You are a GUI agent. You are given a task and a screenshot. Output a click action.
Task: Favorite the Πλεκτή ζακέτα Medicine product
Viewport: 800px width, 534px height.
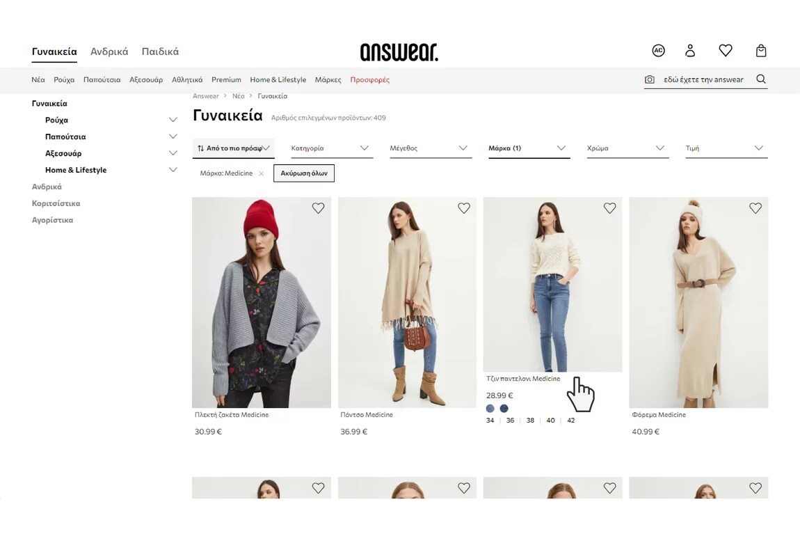318,208
